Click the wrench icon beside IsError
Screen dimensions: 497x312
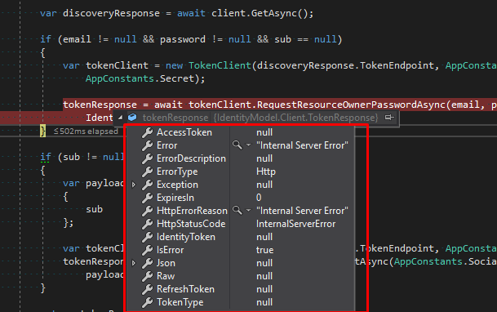(x=147, y=250)
